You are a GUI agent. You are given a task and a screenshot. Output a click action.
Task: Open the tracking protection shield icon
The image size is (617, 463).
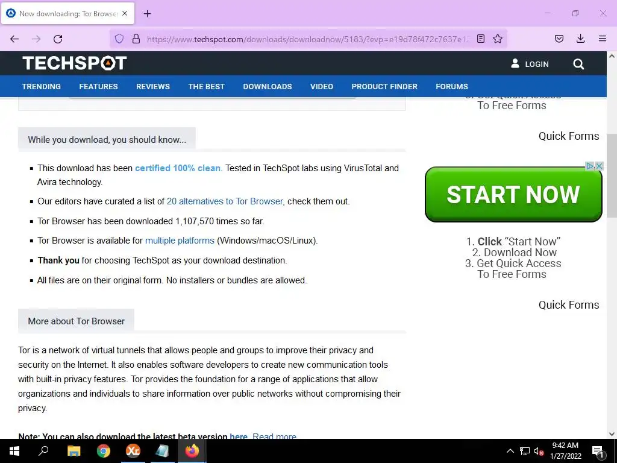[x=119, y=39]
